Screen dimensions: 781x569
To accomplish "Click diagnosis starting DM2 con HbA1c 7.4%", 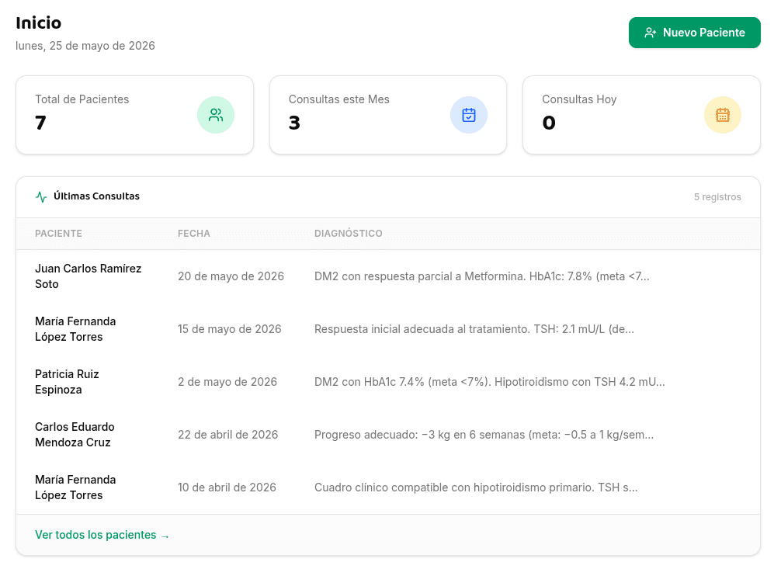I will point(490,382).
